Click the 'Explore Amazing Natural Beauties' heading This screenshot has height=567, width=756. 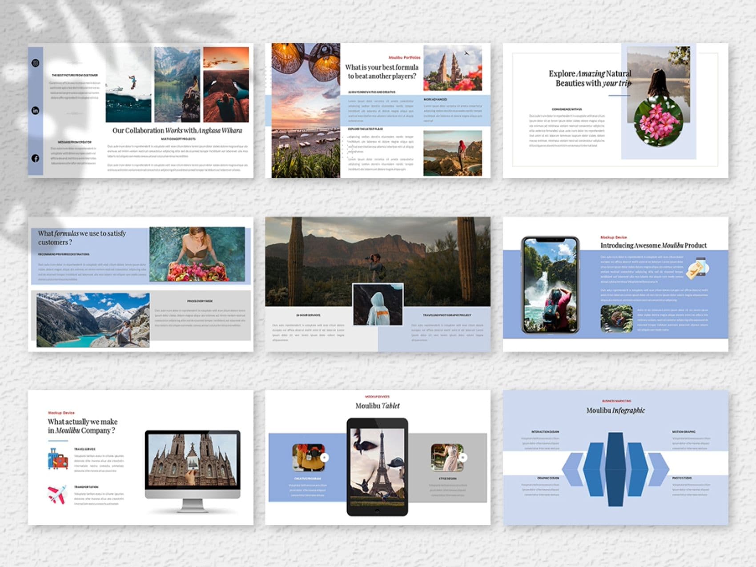590,78
